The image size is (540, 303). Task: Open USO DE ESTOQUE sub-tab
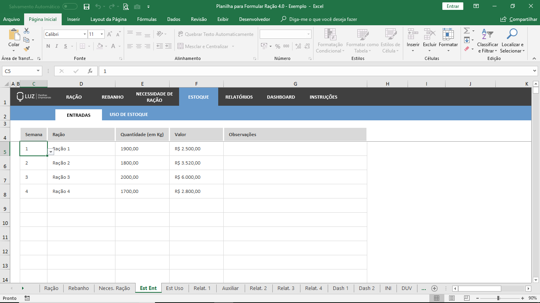(129, 114)
